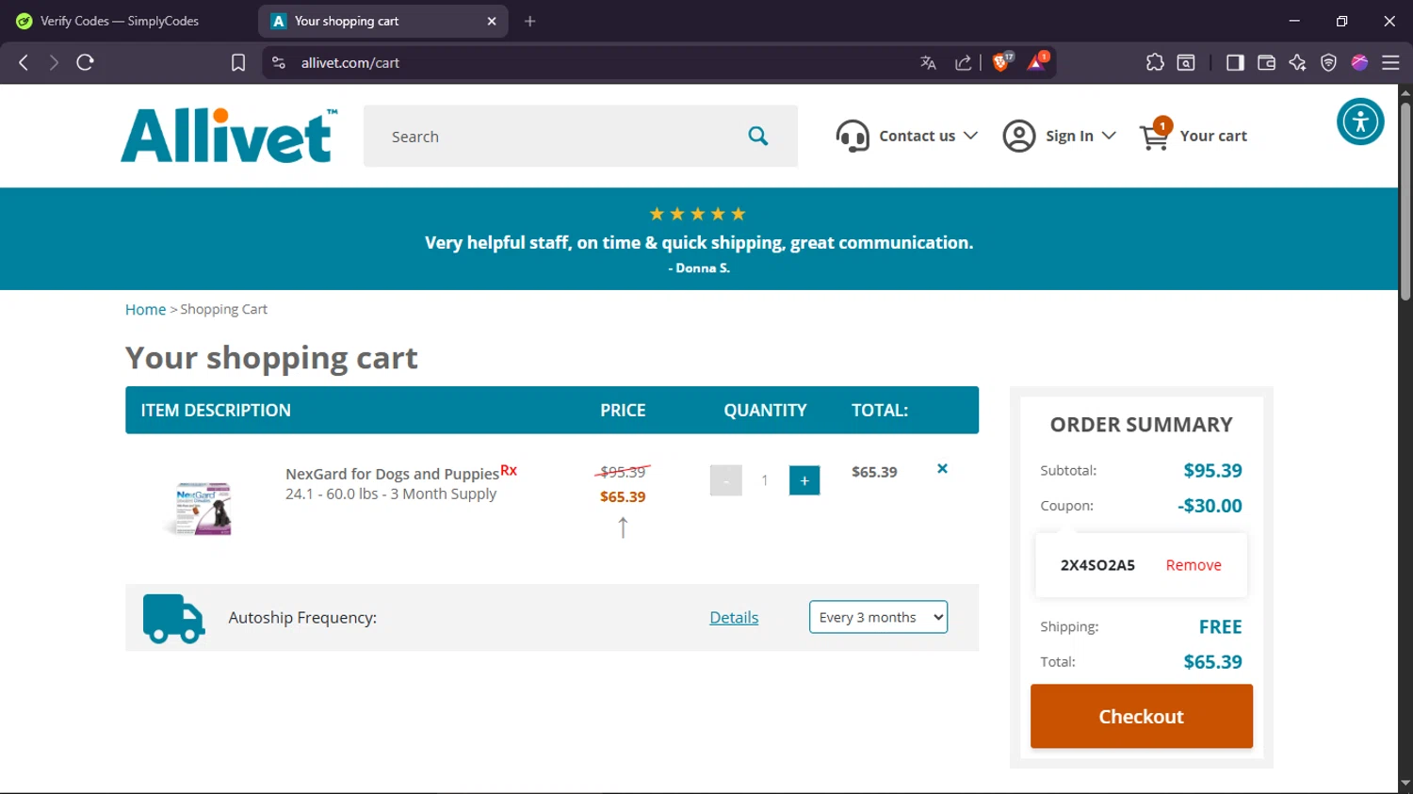Click the Allivet logo
Viewport: 1413px width, 794px height.
(229, 136)
